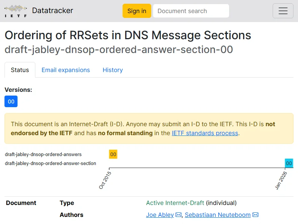Switch to the Email expansions tab
This screenshot has height=224, width=298.
[x=66, y=70]
